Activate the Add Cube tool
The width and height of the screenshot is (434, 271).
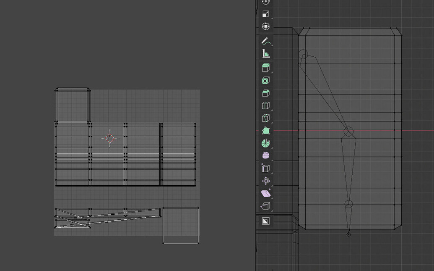coord(266,67)
